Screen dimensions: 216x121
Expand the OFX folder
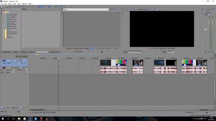(4, 30)
